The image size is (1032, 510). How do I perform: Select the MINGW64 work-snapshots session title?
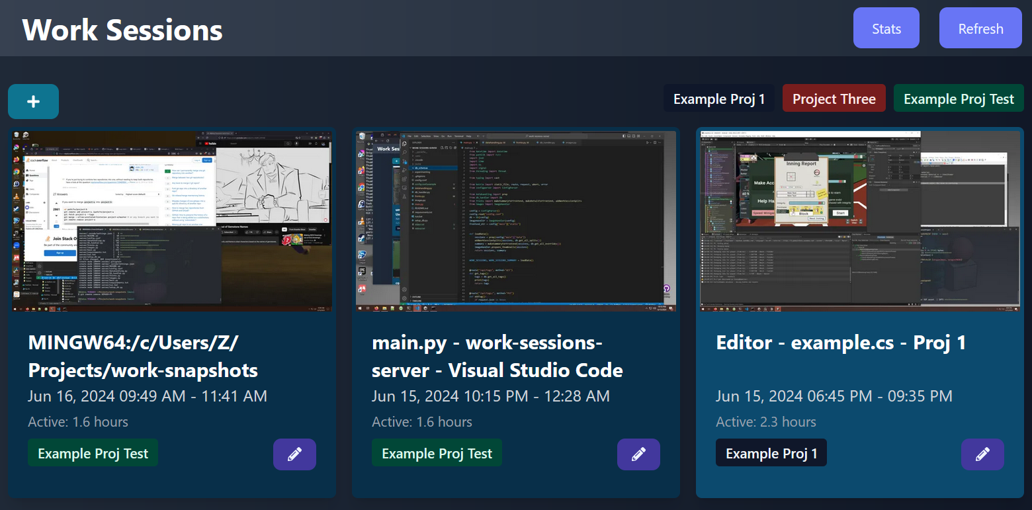point(143,356)
